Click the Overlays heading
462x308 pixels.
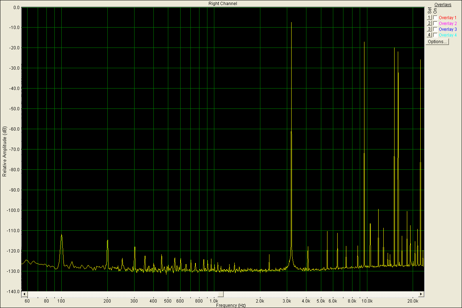tap(443, 5)
